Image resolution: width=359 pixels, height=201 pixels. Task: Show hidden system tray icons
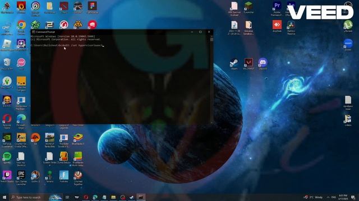click(328, 197)
